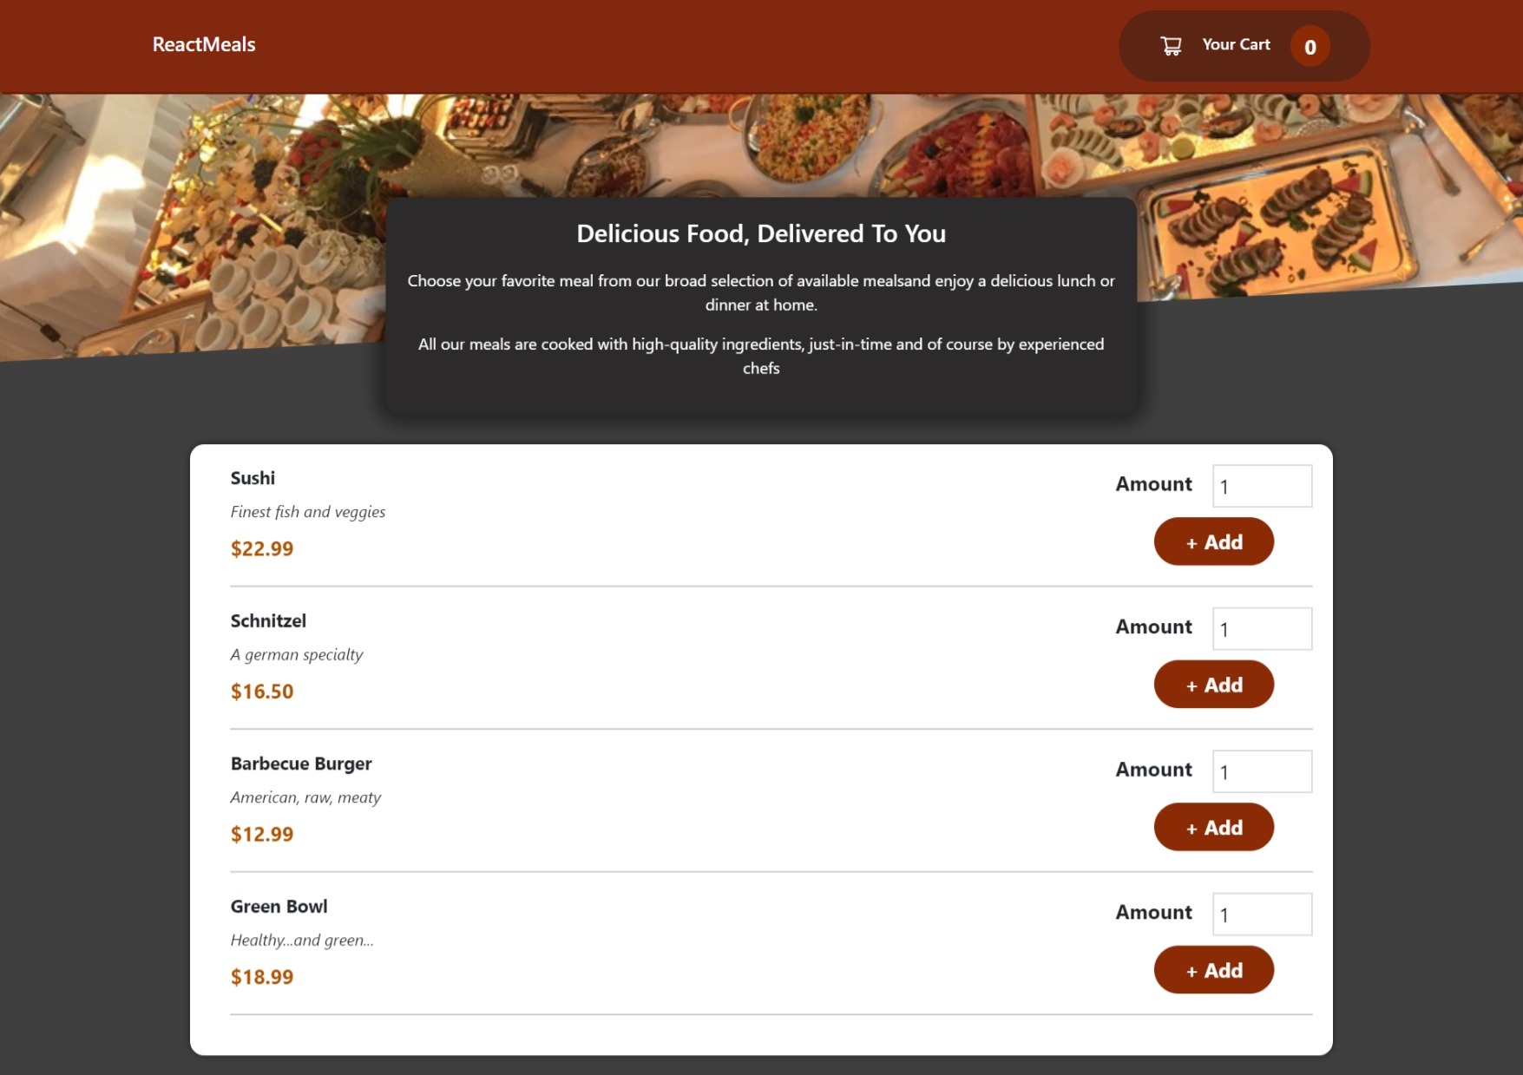Add Schnitzel to the cart
The height and width of the screenshot is (1075, 1523).
click(x=1213, y=684)
